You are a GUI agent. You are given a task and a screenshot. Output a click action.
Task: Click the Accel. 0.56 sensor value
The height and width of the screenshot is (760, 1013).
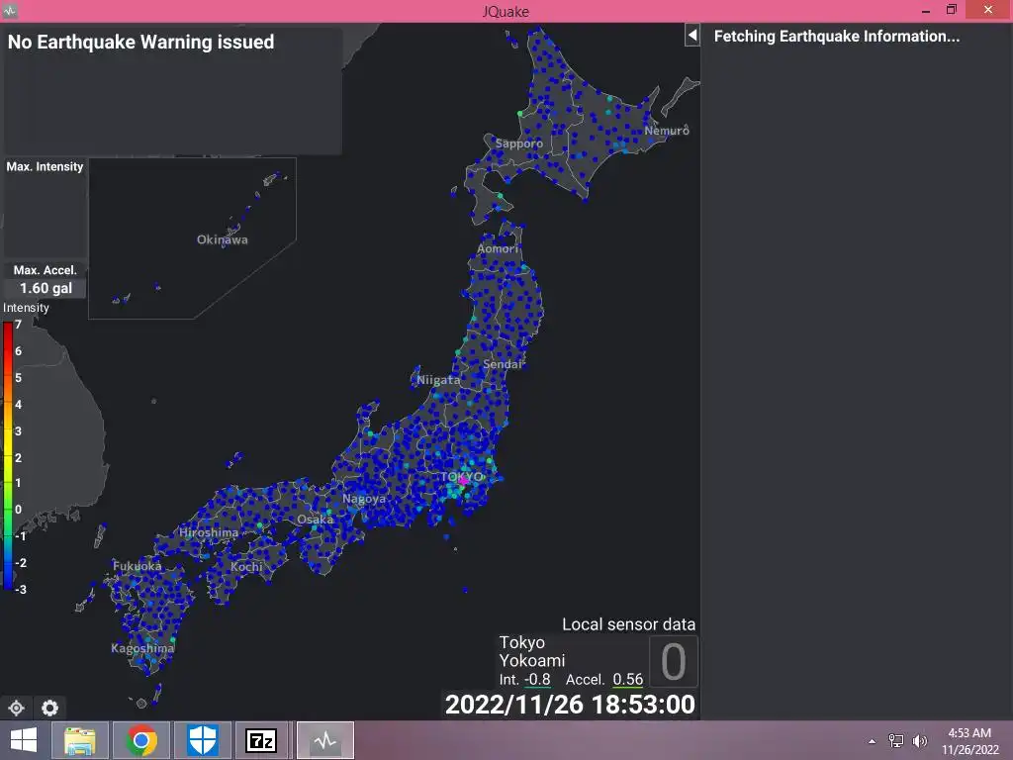pos(604,680)
